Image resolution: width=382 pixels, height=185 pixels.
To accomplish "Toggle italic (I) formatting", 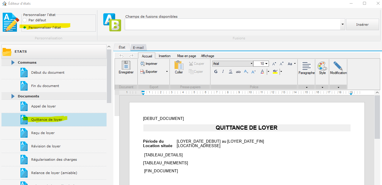I will click(223, 71).
